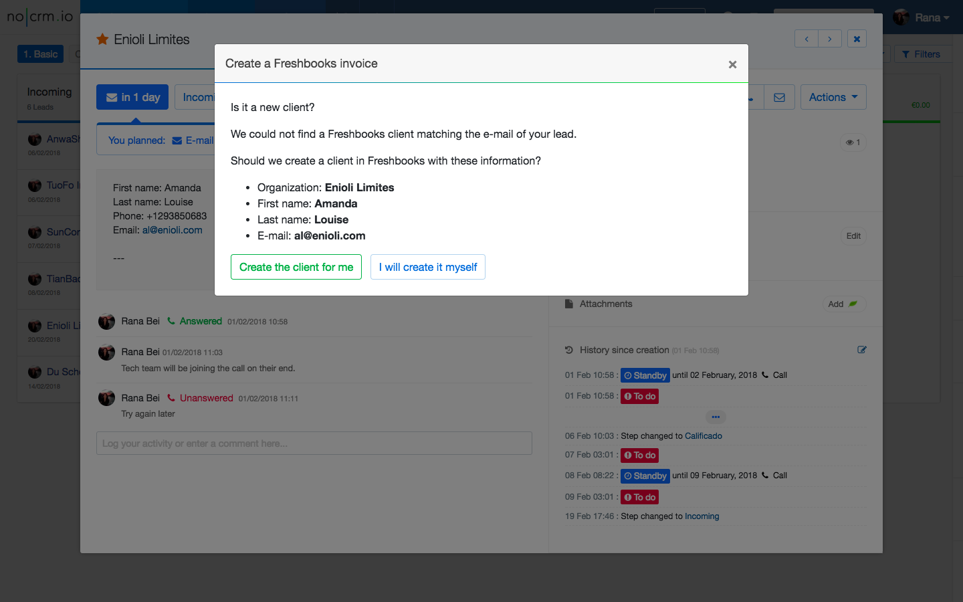Screen dimensions: 963x602
Task: Add an attachment to the lead
Action: tap(843, 304)
